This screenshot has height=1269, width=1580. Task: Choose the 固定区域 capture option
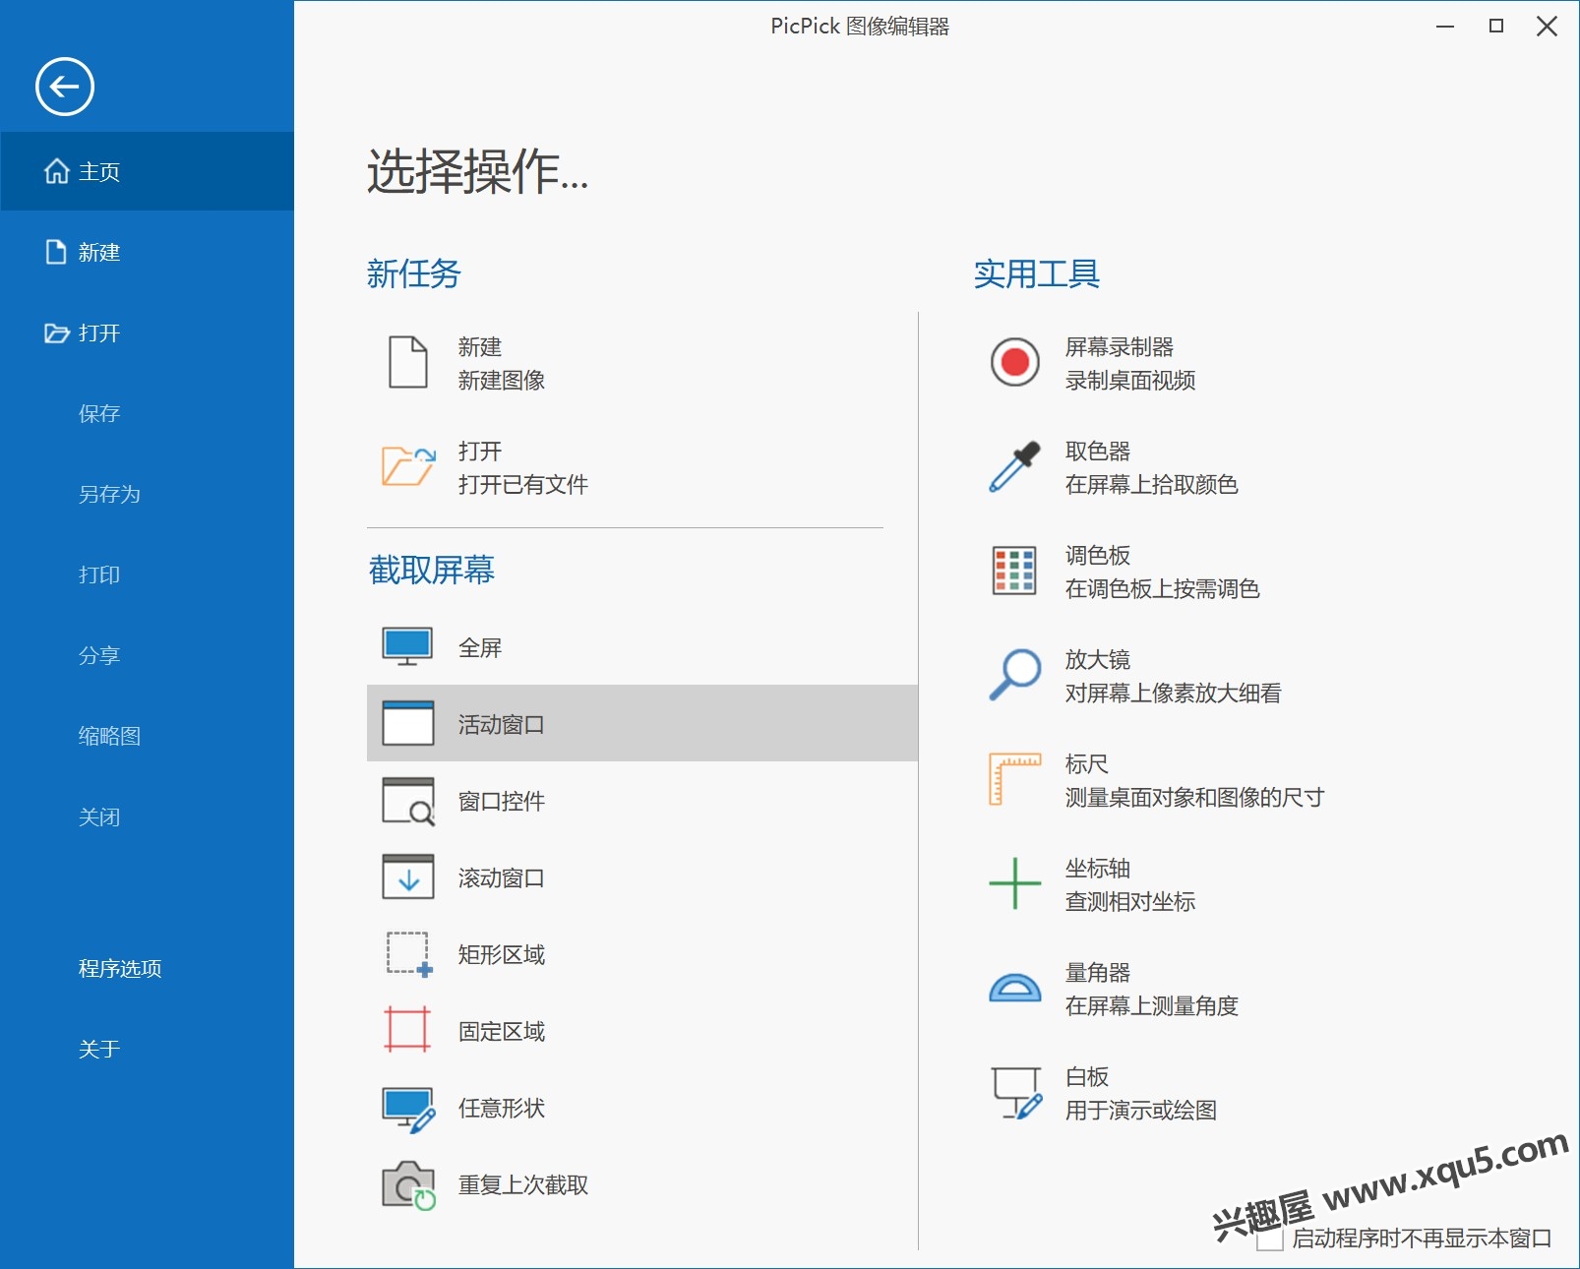click(x=642, y=1031)
